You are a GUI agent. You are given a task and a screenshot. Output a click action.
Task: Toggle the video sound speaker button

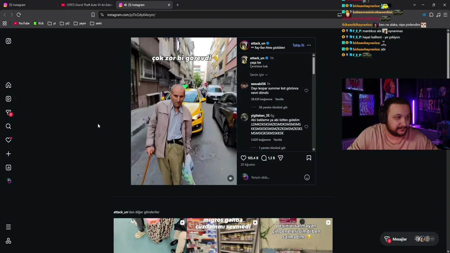click(231, 179)
